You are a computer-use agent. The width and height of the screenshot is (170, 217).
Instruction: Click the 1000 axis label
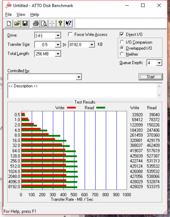tap(126, 195)
